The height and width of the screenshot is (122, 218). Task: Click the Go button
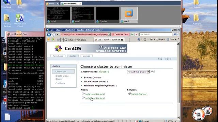(x=153, y=72)
